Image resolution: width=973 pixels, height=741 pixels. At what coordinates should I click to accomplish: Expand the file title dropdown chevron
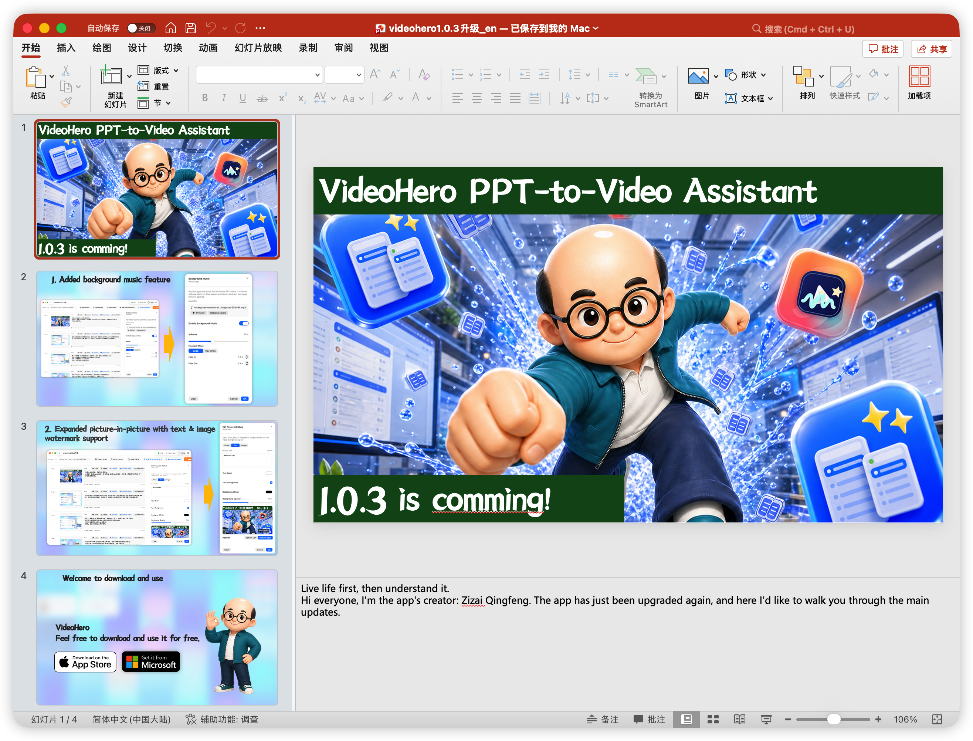click(x=596, y=28)
